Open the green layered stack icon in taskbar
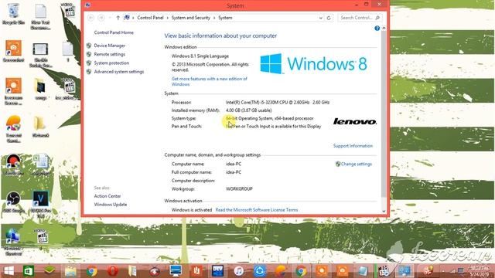495x278 pixels. click(x=49, y=271)
